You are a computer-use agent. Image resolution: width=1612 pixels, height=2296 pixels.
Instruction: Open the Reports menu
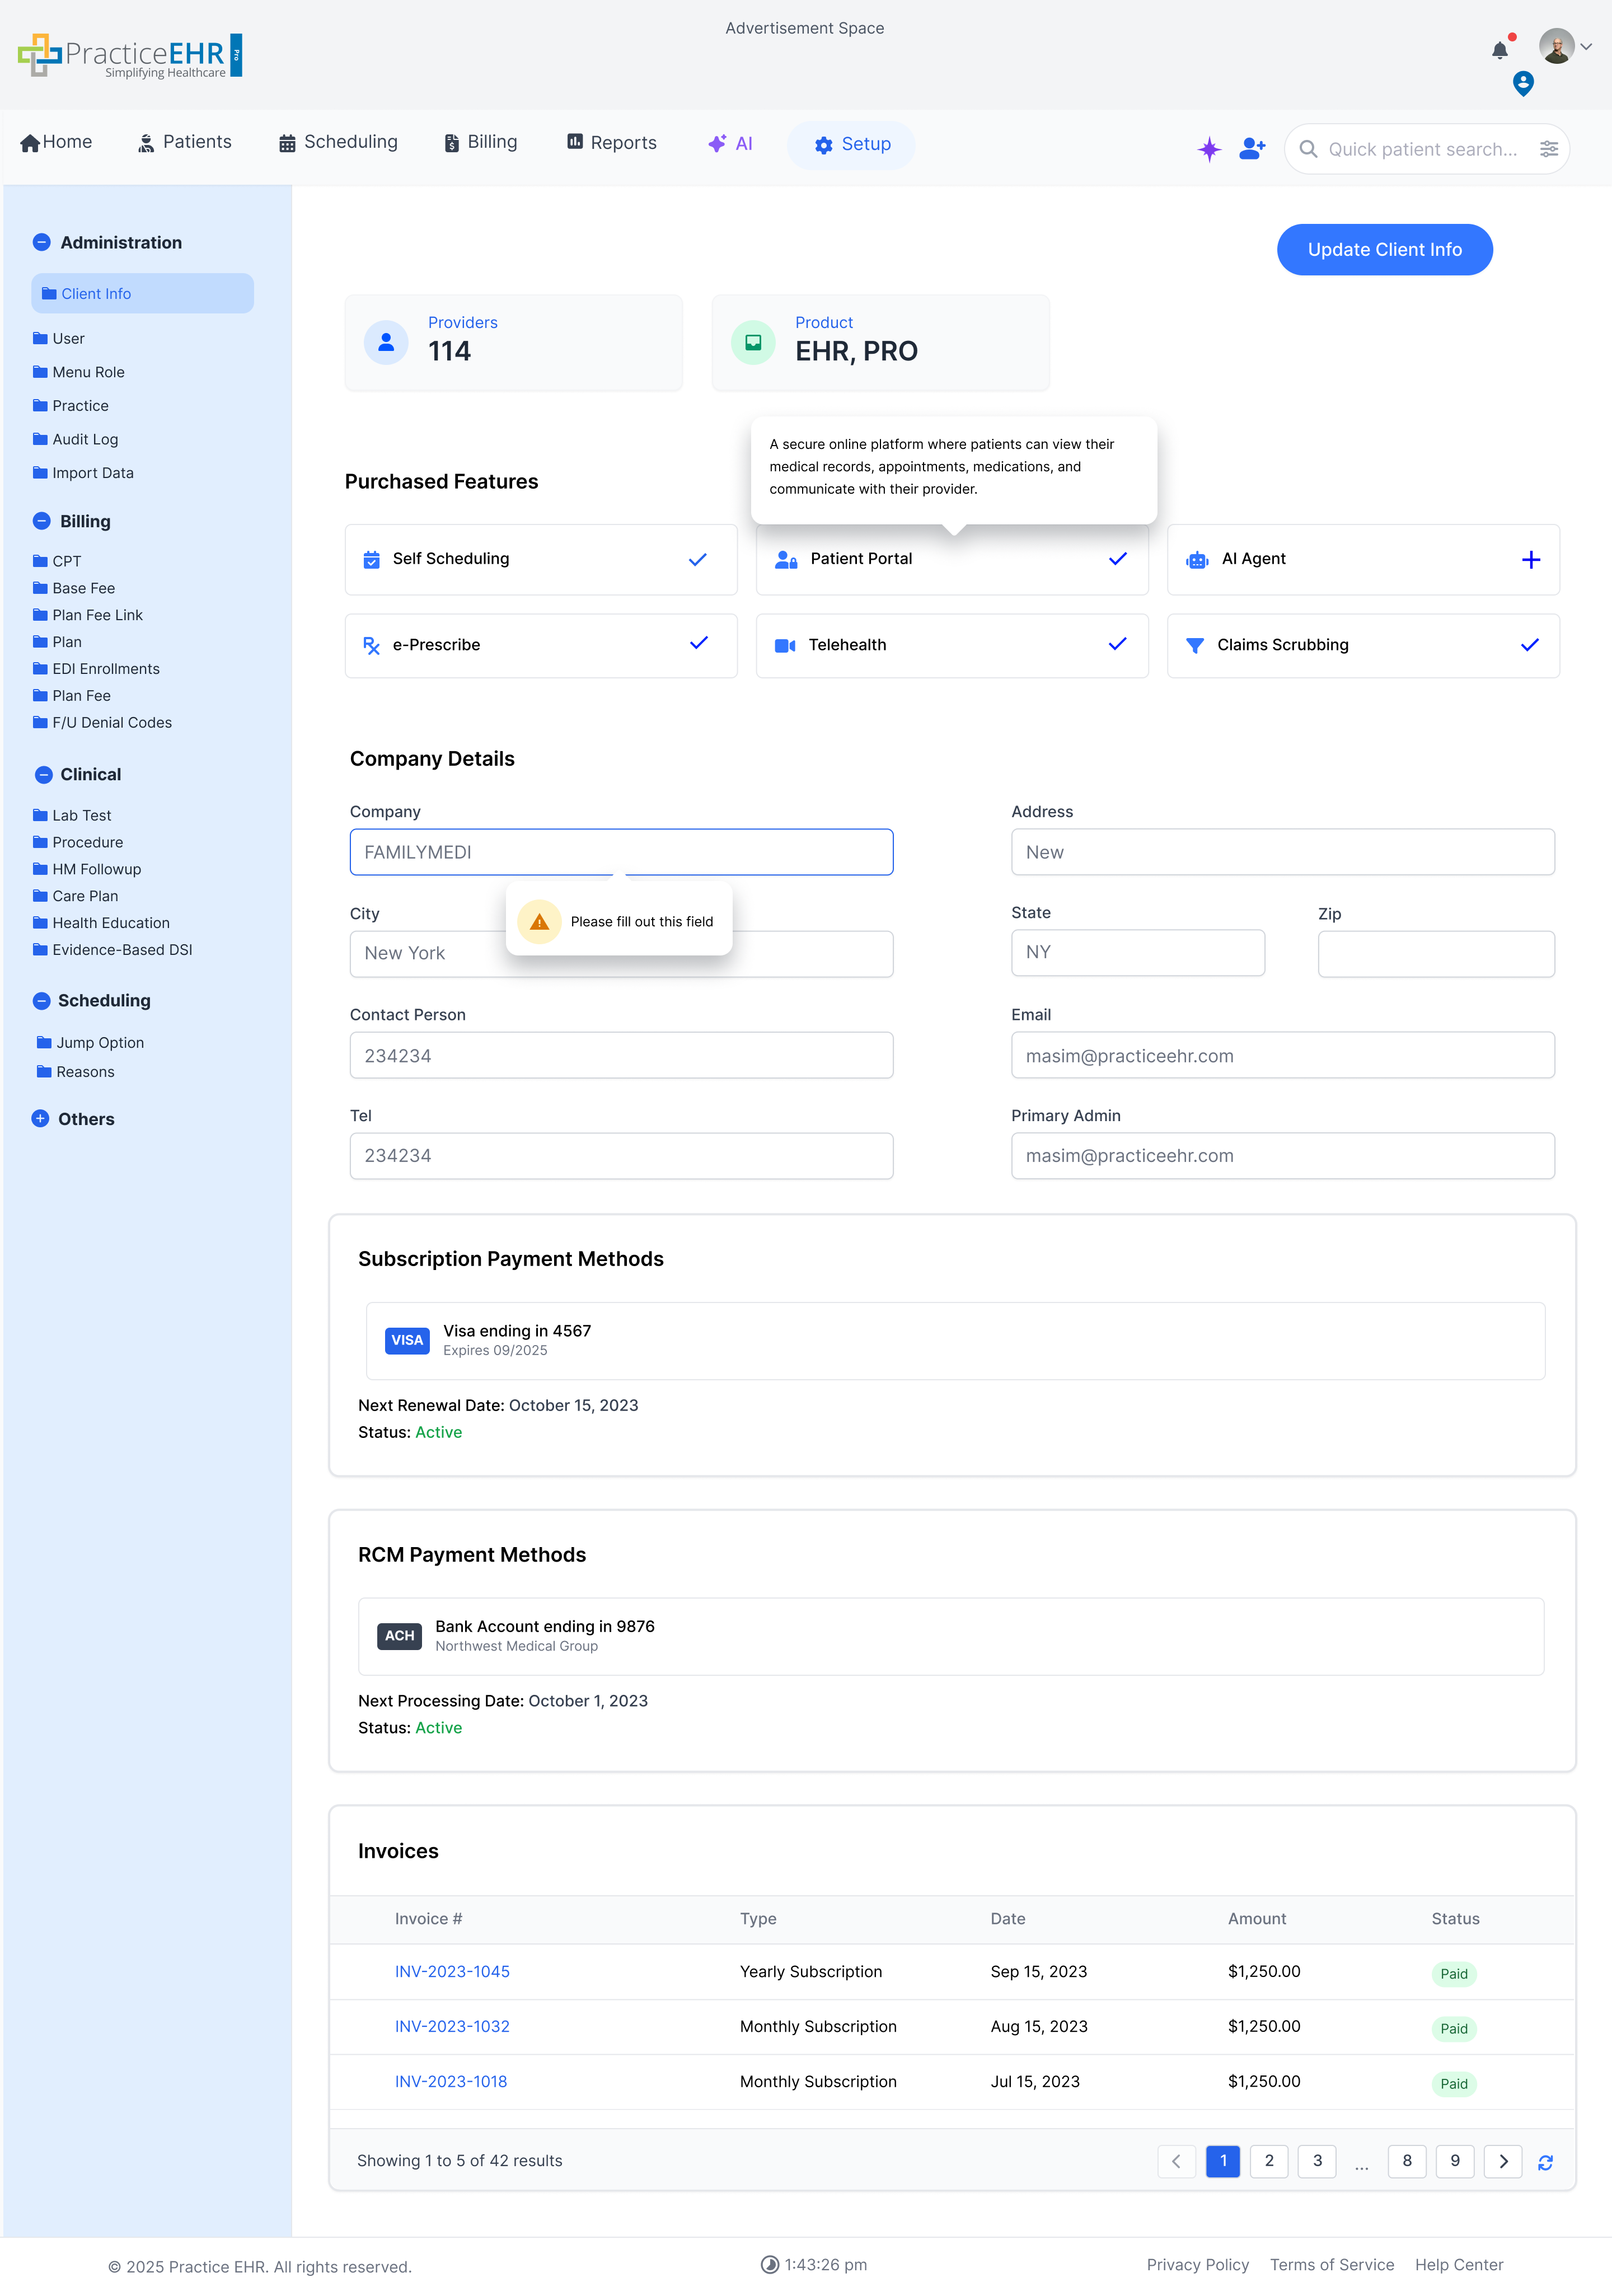[x=611, y=143]
